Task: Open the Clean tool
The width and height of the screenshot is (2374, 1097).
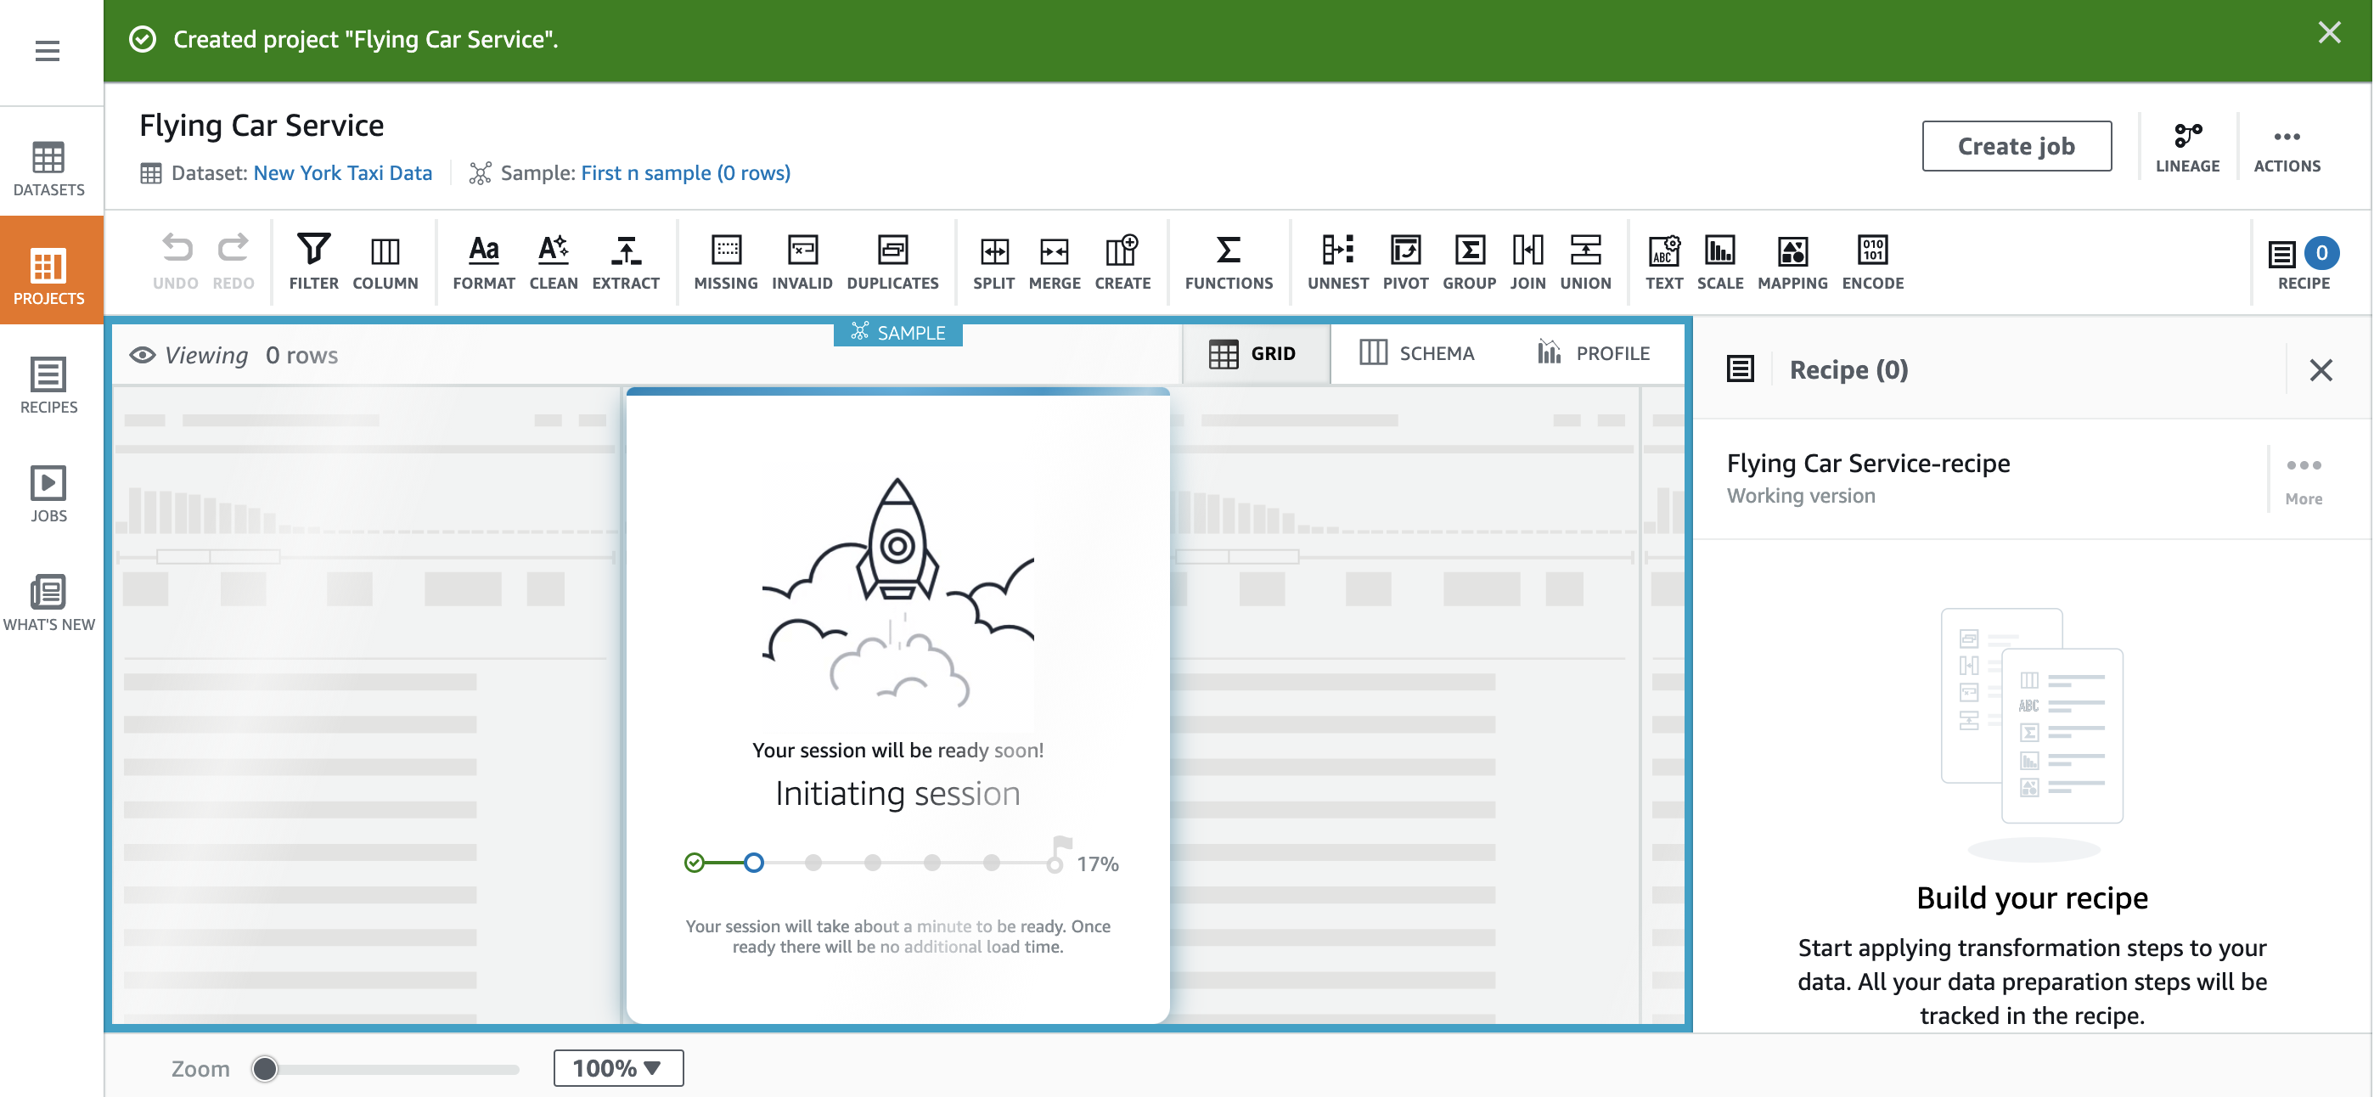Action: 553,262
